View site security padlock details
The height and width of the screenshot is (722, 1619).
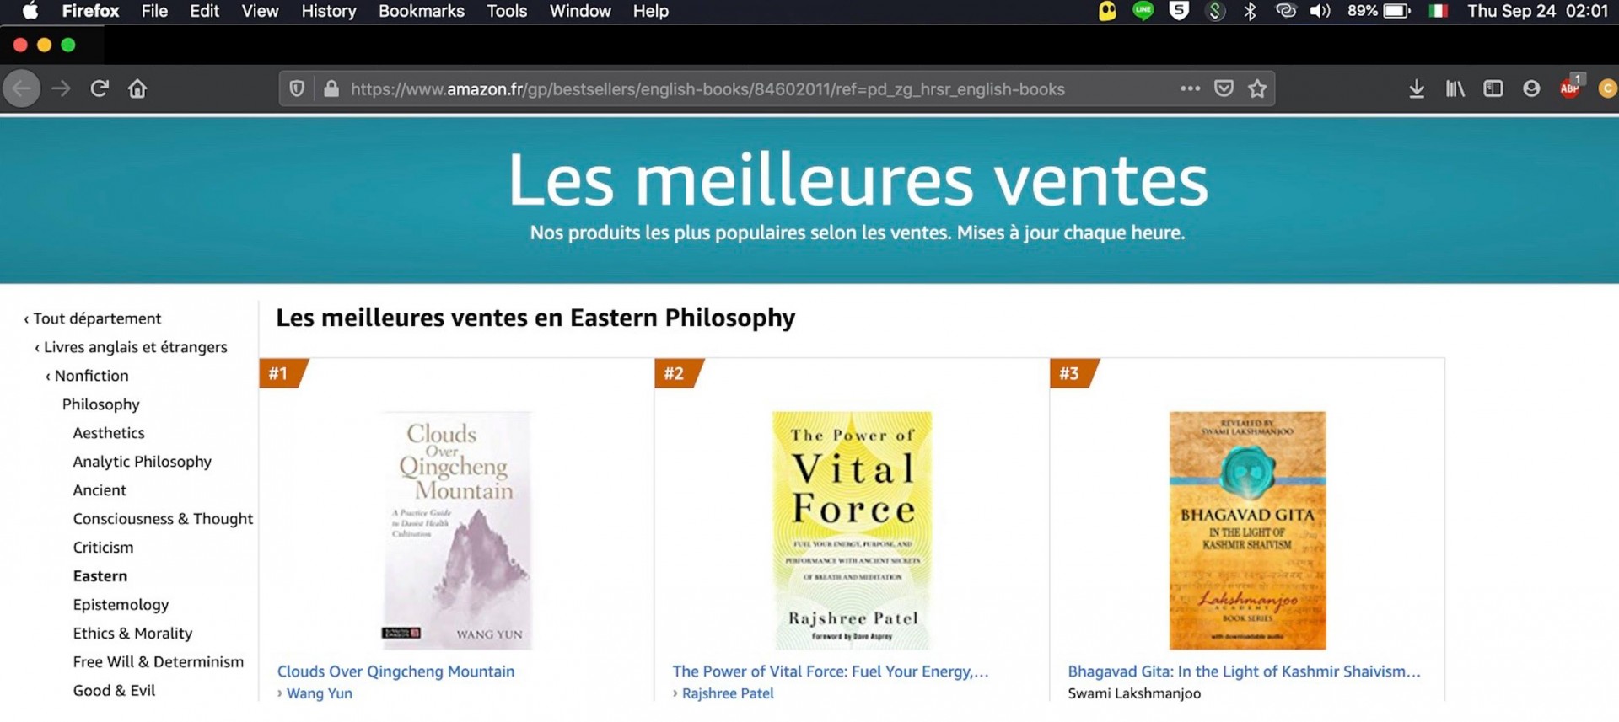[x=331, y=88]
